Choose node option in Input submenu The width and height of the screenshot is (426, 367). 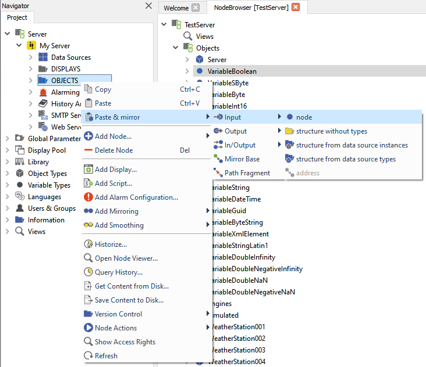tap(353, 117)
